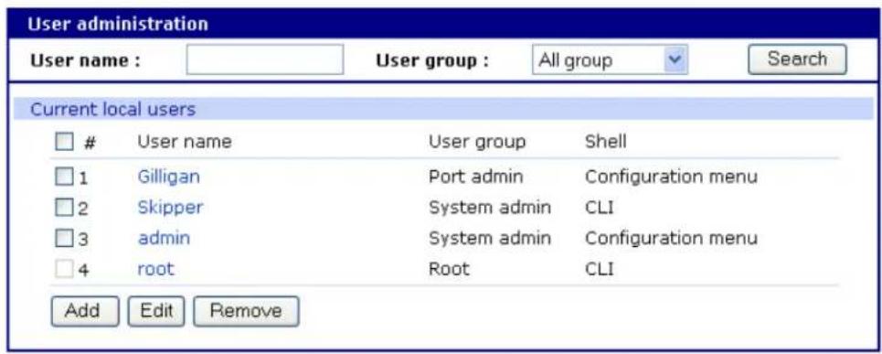Viewport: 882px width, 354px height.
Task: Click the Edit button
Action: click(155, 311)
